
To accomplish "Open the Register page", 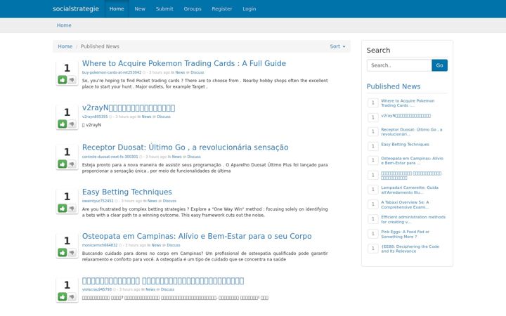I will [221, 8].
